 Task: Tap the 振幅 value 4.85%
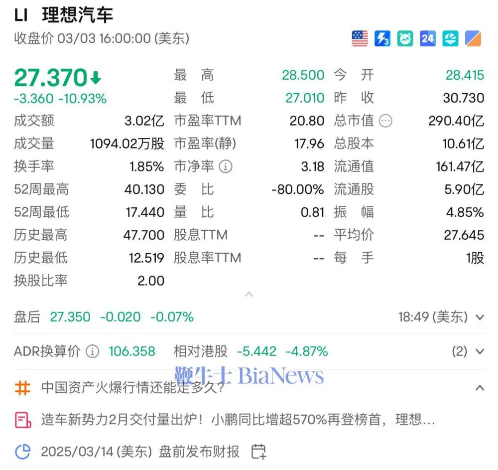465,212
